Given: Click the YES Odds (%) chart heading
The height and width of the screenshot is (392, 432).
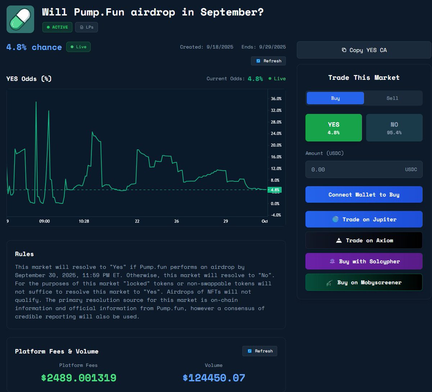Looking at the screenshot, I should [x=29, y=79].
